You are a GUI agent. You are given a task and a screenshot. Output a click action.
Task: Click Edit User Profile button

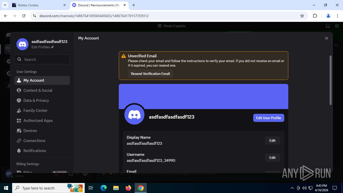click(x=269, y=118)
